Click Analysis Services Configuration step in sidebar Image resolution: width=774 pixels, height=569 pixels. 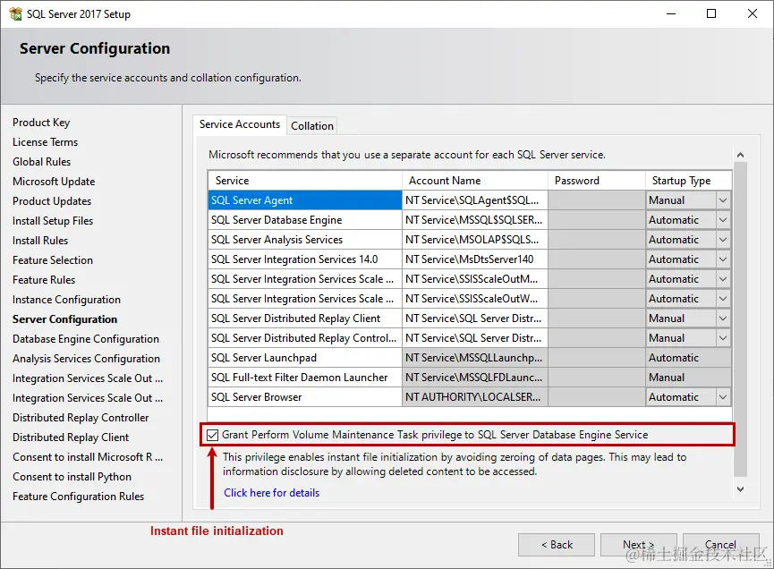coord(87,359)
